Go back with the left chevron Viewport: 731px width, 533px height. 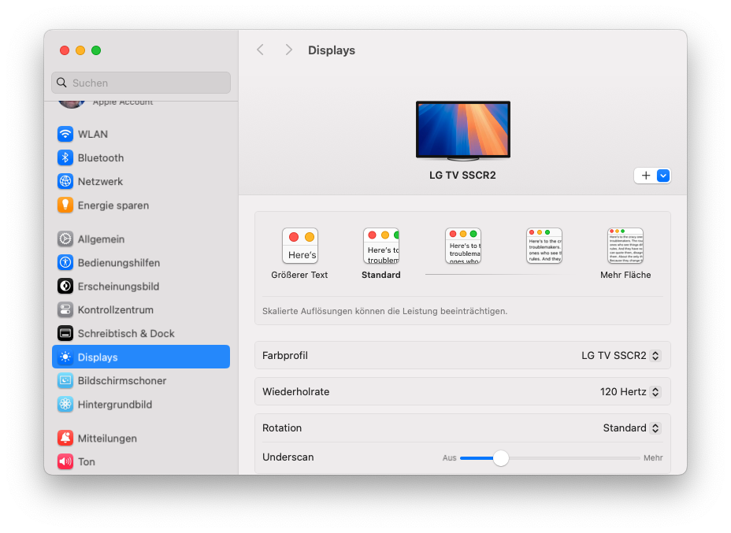click(261, 50)
